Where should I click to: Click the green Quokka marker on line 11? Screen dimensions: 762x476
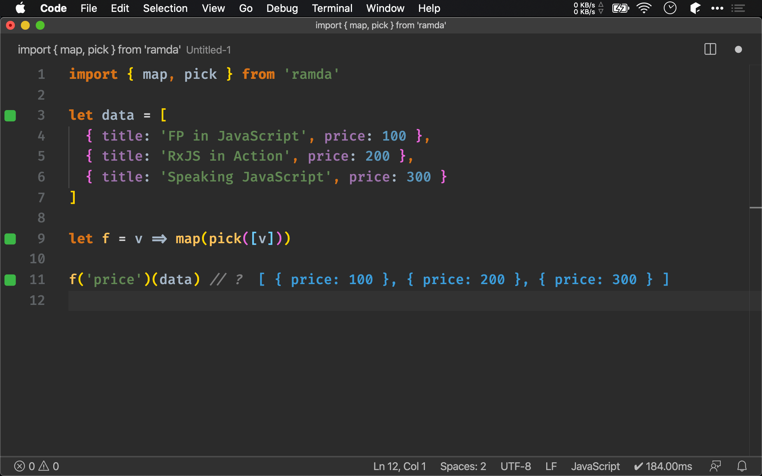[x=10, y=280]
